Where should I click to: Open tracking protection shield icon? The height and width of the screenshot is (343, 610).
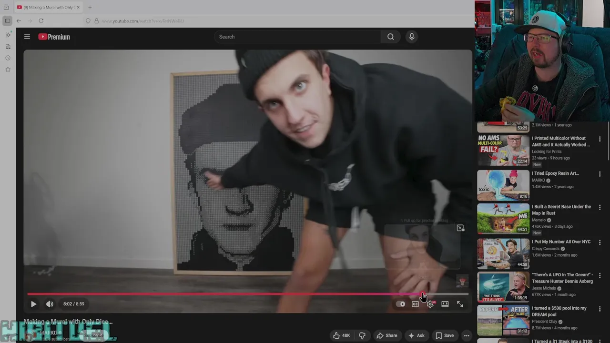click(x=88, y=21)
